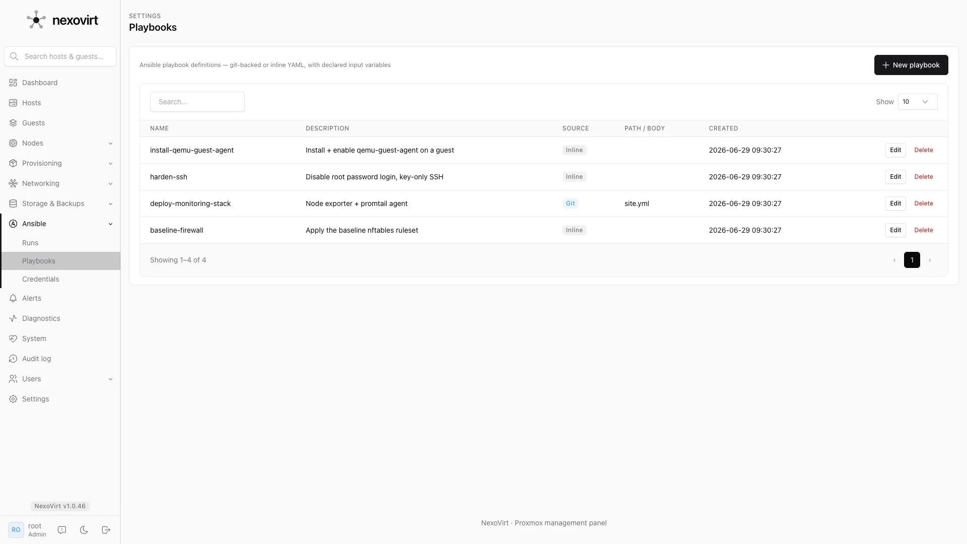Click the RO user avatar
The image size is (967, 544).
click(16, 530)
